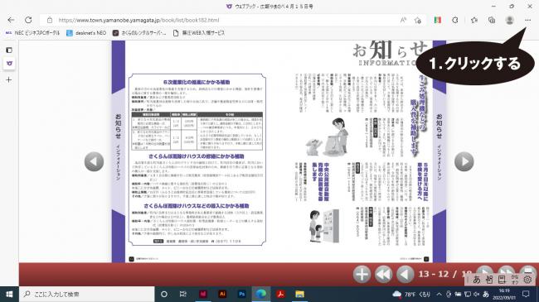Go back one page on red toolbar
This screenshot has width=539, height=302.
[405, 274]
